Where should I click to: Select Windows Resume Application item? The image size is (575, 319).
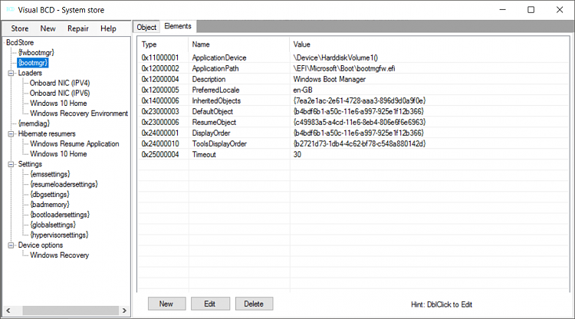click(74, 144)
